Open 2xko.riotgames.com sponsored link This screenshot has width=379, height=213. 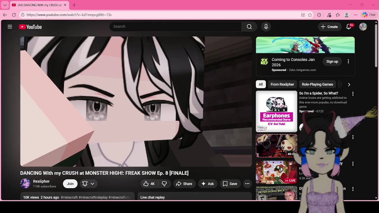pos(302,70)
